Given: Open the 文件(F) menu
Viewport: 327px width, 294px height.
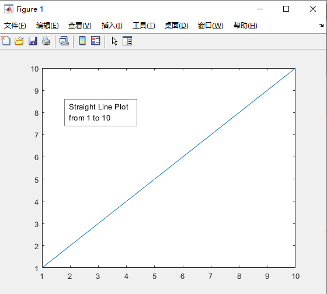Looking at the screenshot, I should [x=15, y=26].
